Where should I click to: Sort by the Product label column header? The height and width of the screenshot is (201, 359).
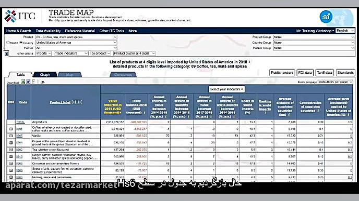[60, 102]
